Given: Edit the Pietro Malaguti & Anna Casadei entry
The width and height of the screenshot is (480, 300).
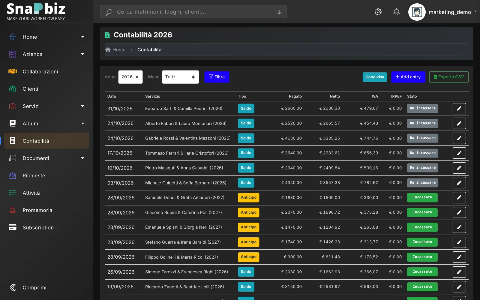Looking at the screenshot, I should click(459, 168).
